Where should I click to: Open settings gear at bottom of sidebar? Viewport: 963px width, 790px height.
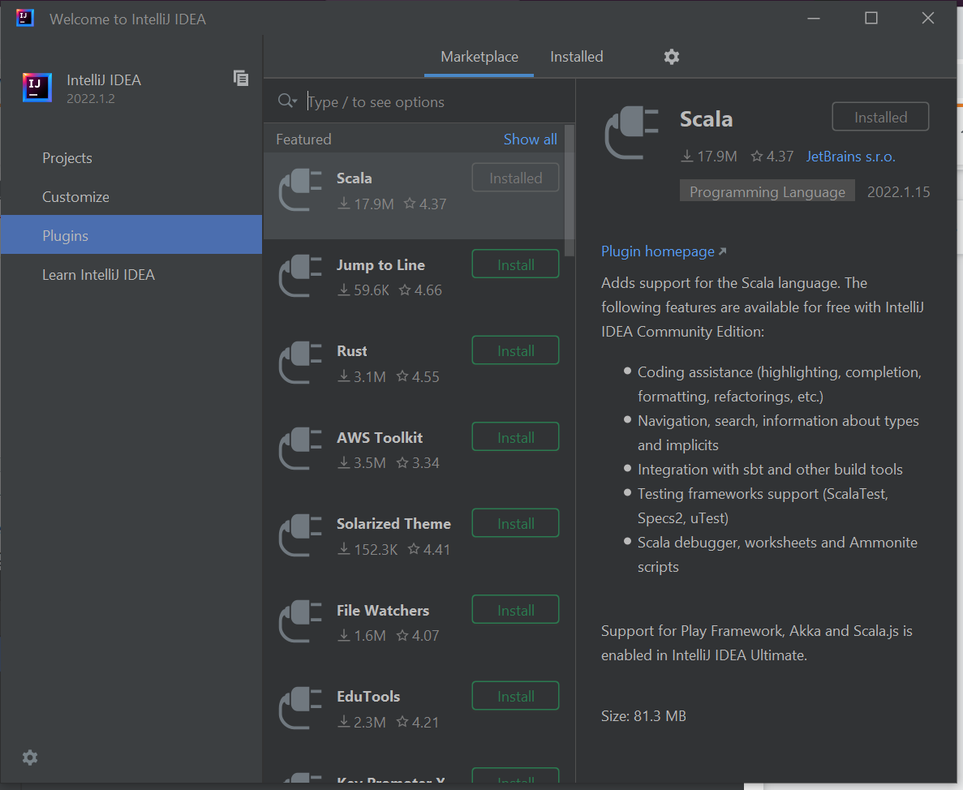pyautogui.click(x=30, y=758)
